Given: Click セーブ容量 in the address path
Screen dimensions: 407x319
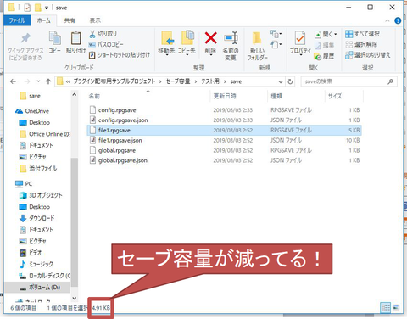Looking at the screenshot, I should pyautogui.click(x=178, y=81).
